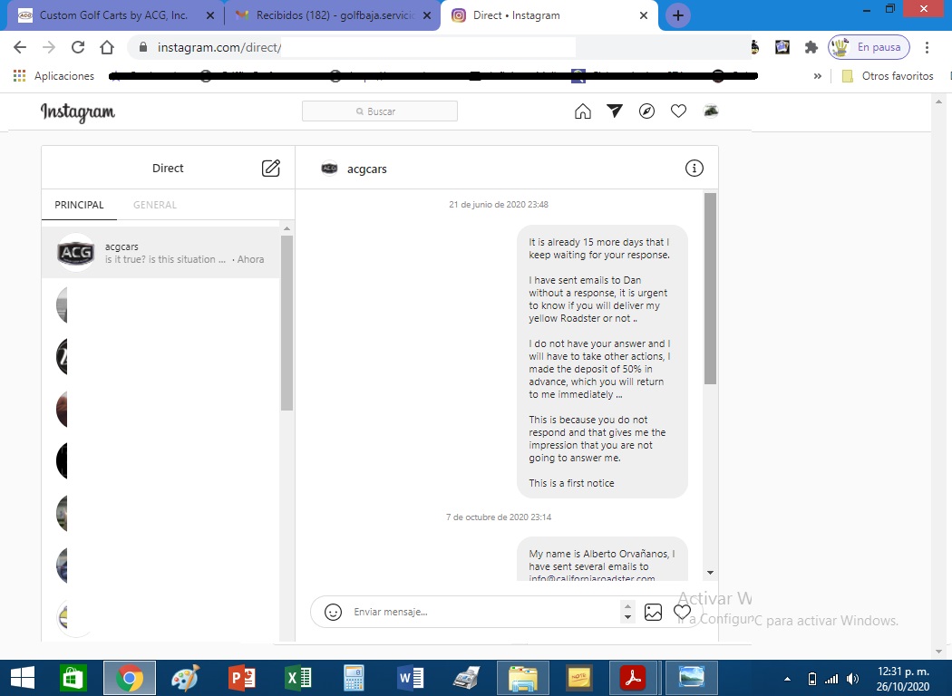Open the photo viewer app on taskbar
The width and height of the screenshot is (952, 696).
pyautogui.click(x=692, y=678)
